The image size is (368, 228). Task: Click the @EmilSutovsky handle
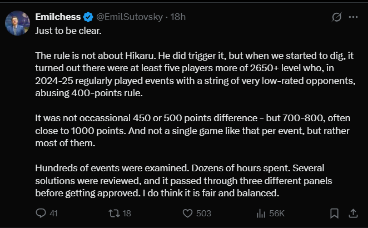point(130,17)
